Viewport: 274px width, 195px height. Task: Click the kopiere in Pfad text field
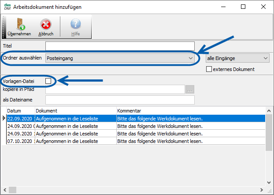[115, 90]
